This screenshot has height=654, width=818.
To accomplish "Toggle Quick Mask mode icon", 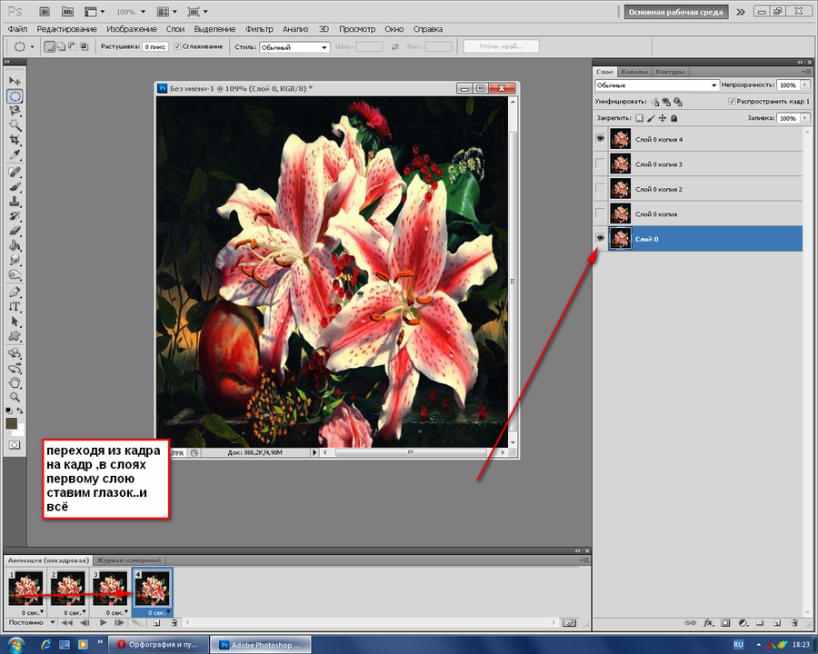I will (x=15, y=445).
